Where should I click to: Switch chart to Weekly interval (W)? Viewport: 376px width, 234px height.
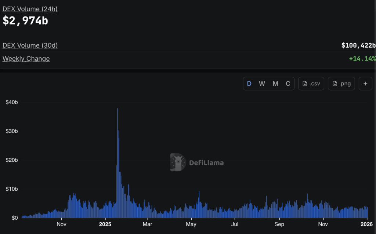[x=262, y=84]
